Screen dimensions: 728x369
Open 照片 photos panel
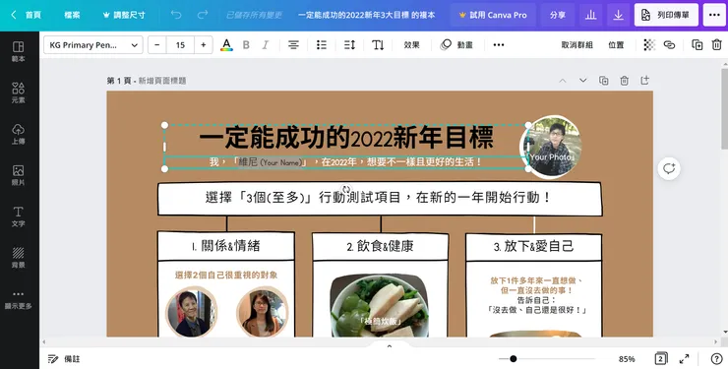click(18, 175)
